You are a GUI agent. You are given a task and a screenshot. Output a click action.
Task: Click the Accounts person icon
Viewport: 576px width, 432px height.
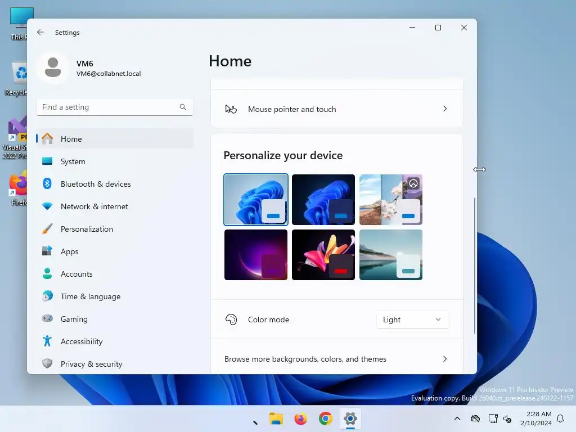pyautogui.click(x=47, y=274)
